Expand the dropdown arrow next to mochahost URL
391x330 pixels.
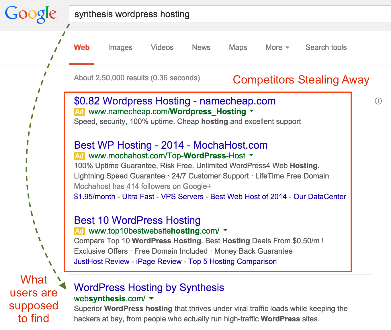coord(251,155)
